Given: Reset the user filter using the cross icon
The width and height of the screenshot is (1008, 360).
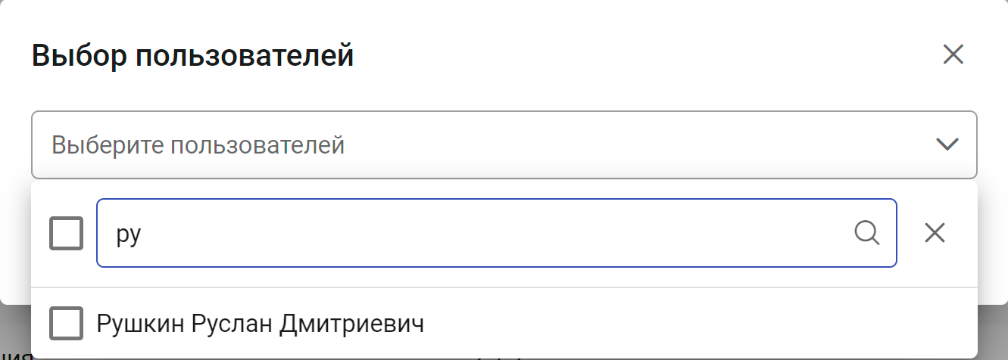Looking at the screenshot, I should (x=935, y=233).
